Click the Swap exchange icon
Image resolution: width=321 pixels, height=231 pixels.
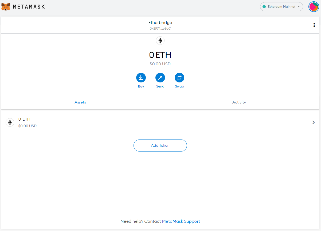point(179,78)
